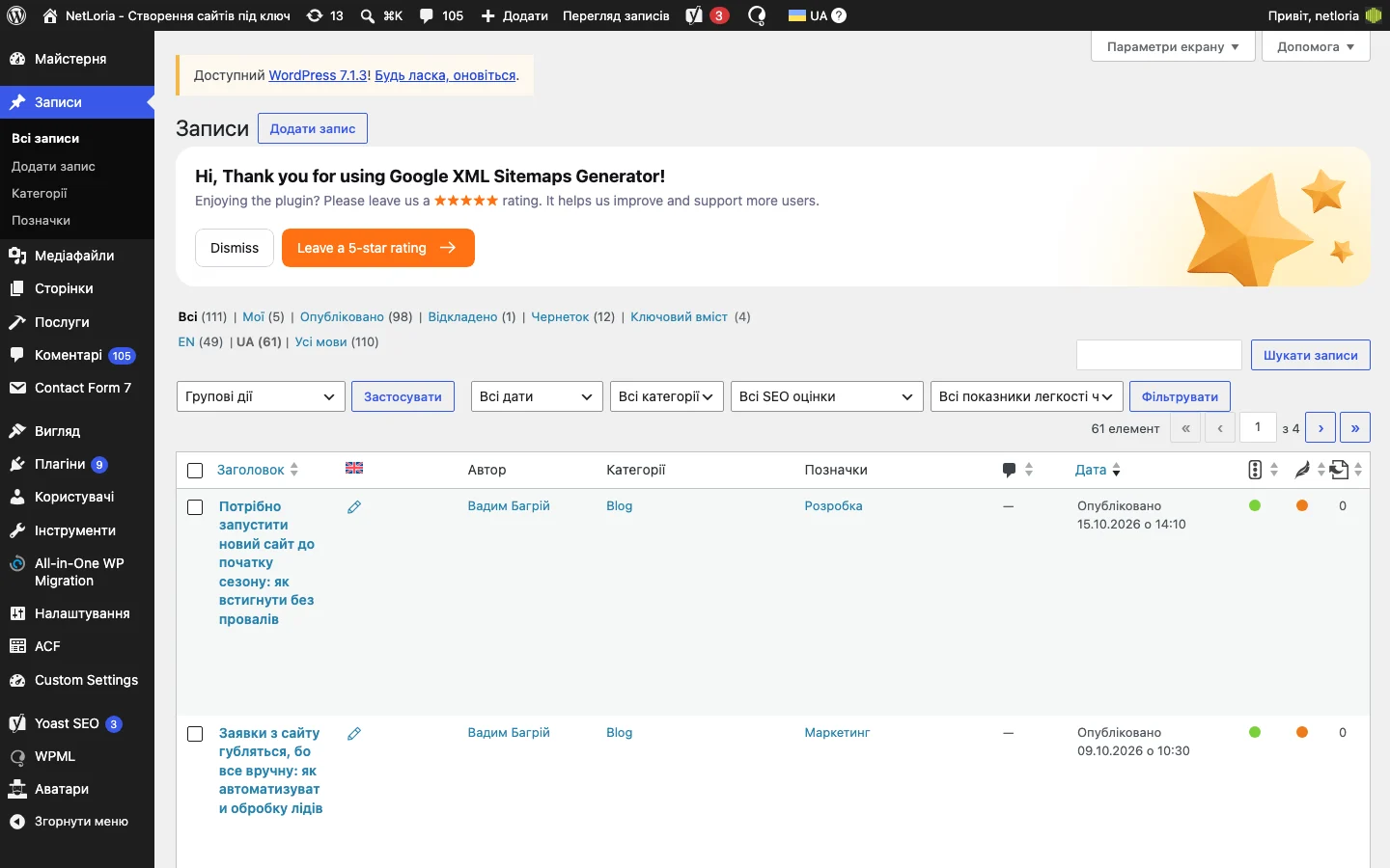1390x868 pixels.
Task: Click the Додати запис button
Action: pyautogui.click(x=313, y=128)
